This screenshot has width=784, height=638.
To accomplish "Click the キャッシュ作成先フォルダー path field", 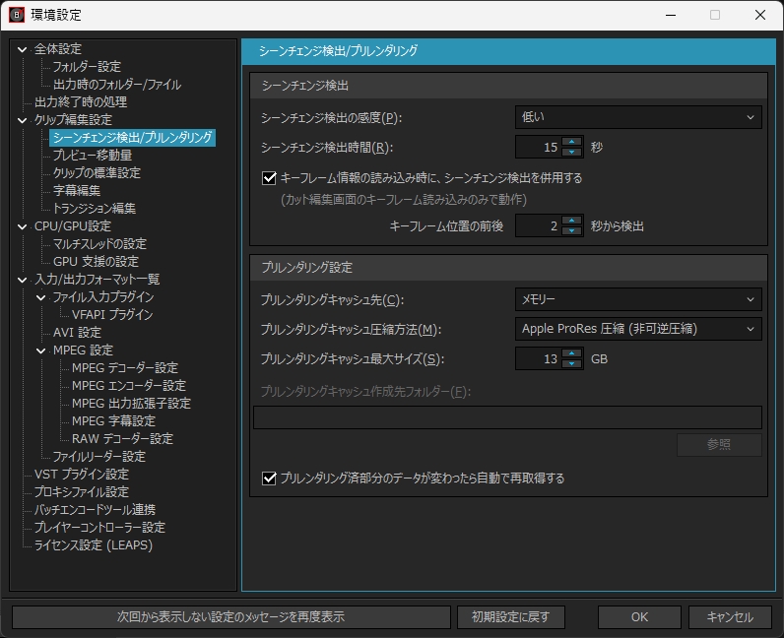I will pos(507,417).
